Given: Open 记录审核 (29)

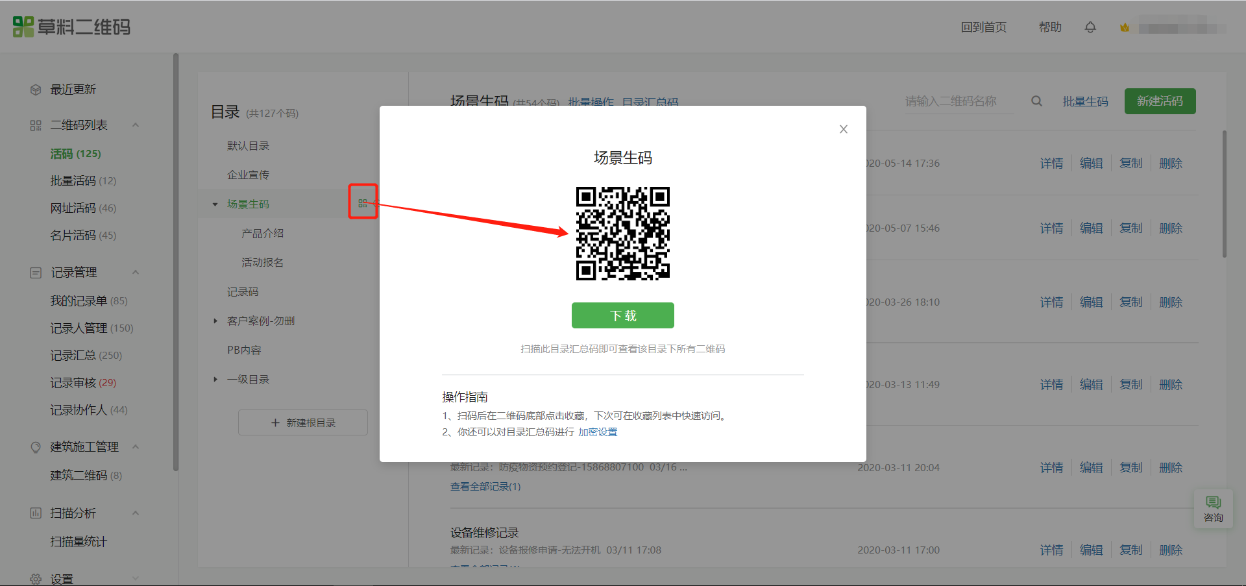Looking at the screenshot, I should pyautogui.click(x=83, y=383).
